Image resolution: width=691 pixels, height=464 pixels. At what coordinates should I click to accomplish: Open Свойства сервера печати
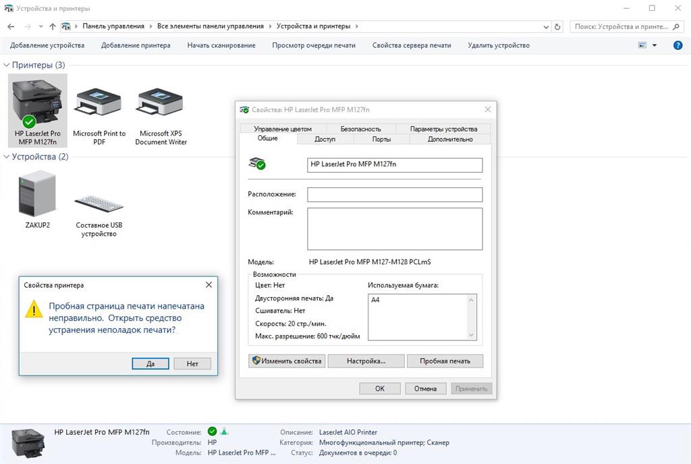tap(412, 45)
